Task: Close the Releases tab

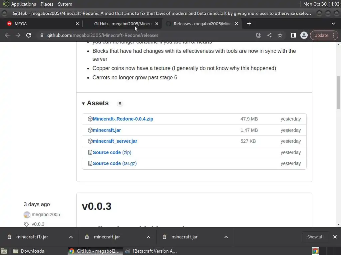Action: [236, 24]
